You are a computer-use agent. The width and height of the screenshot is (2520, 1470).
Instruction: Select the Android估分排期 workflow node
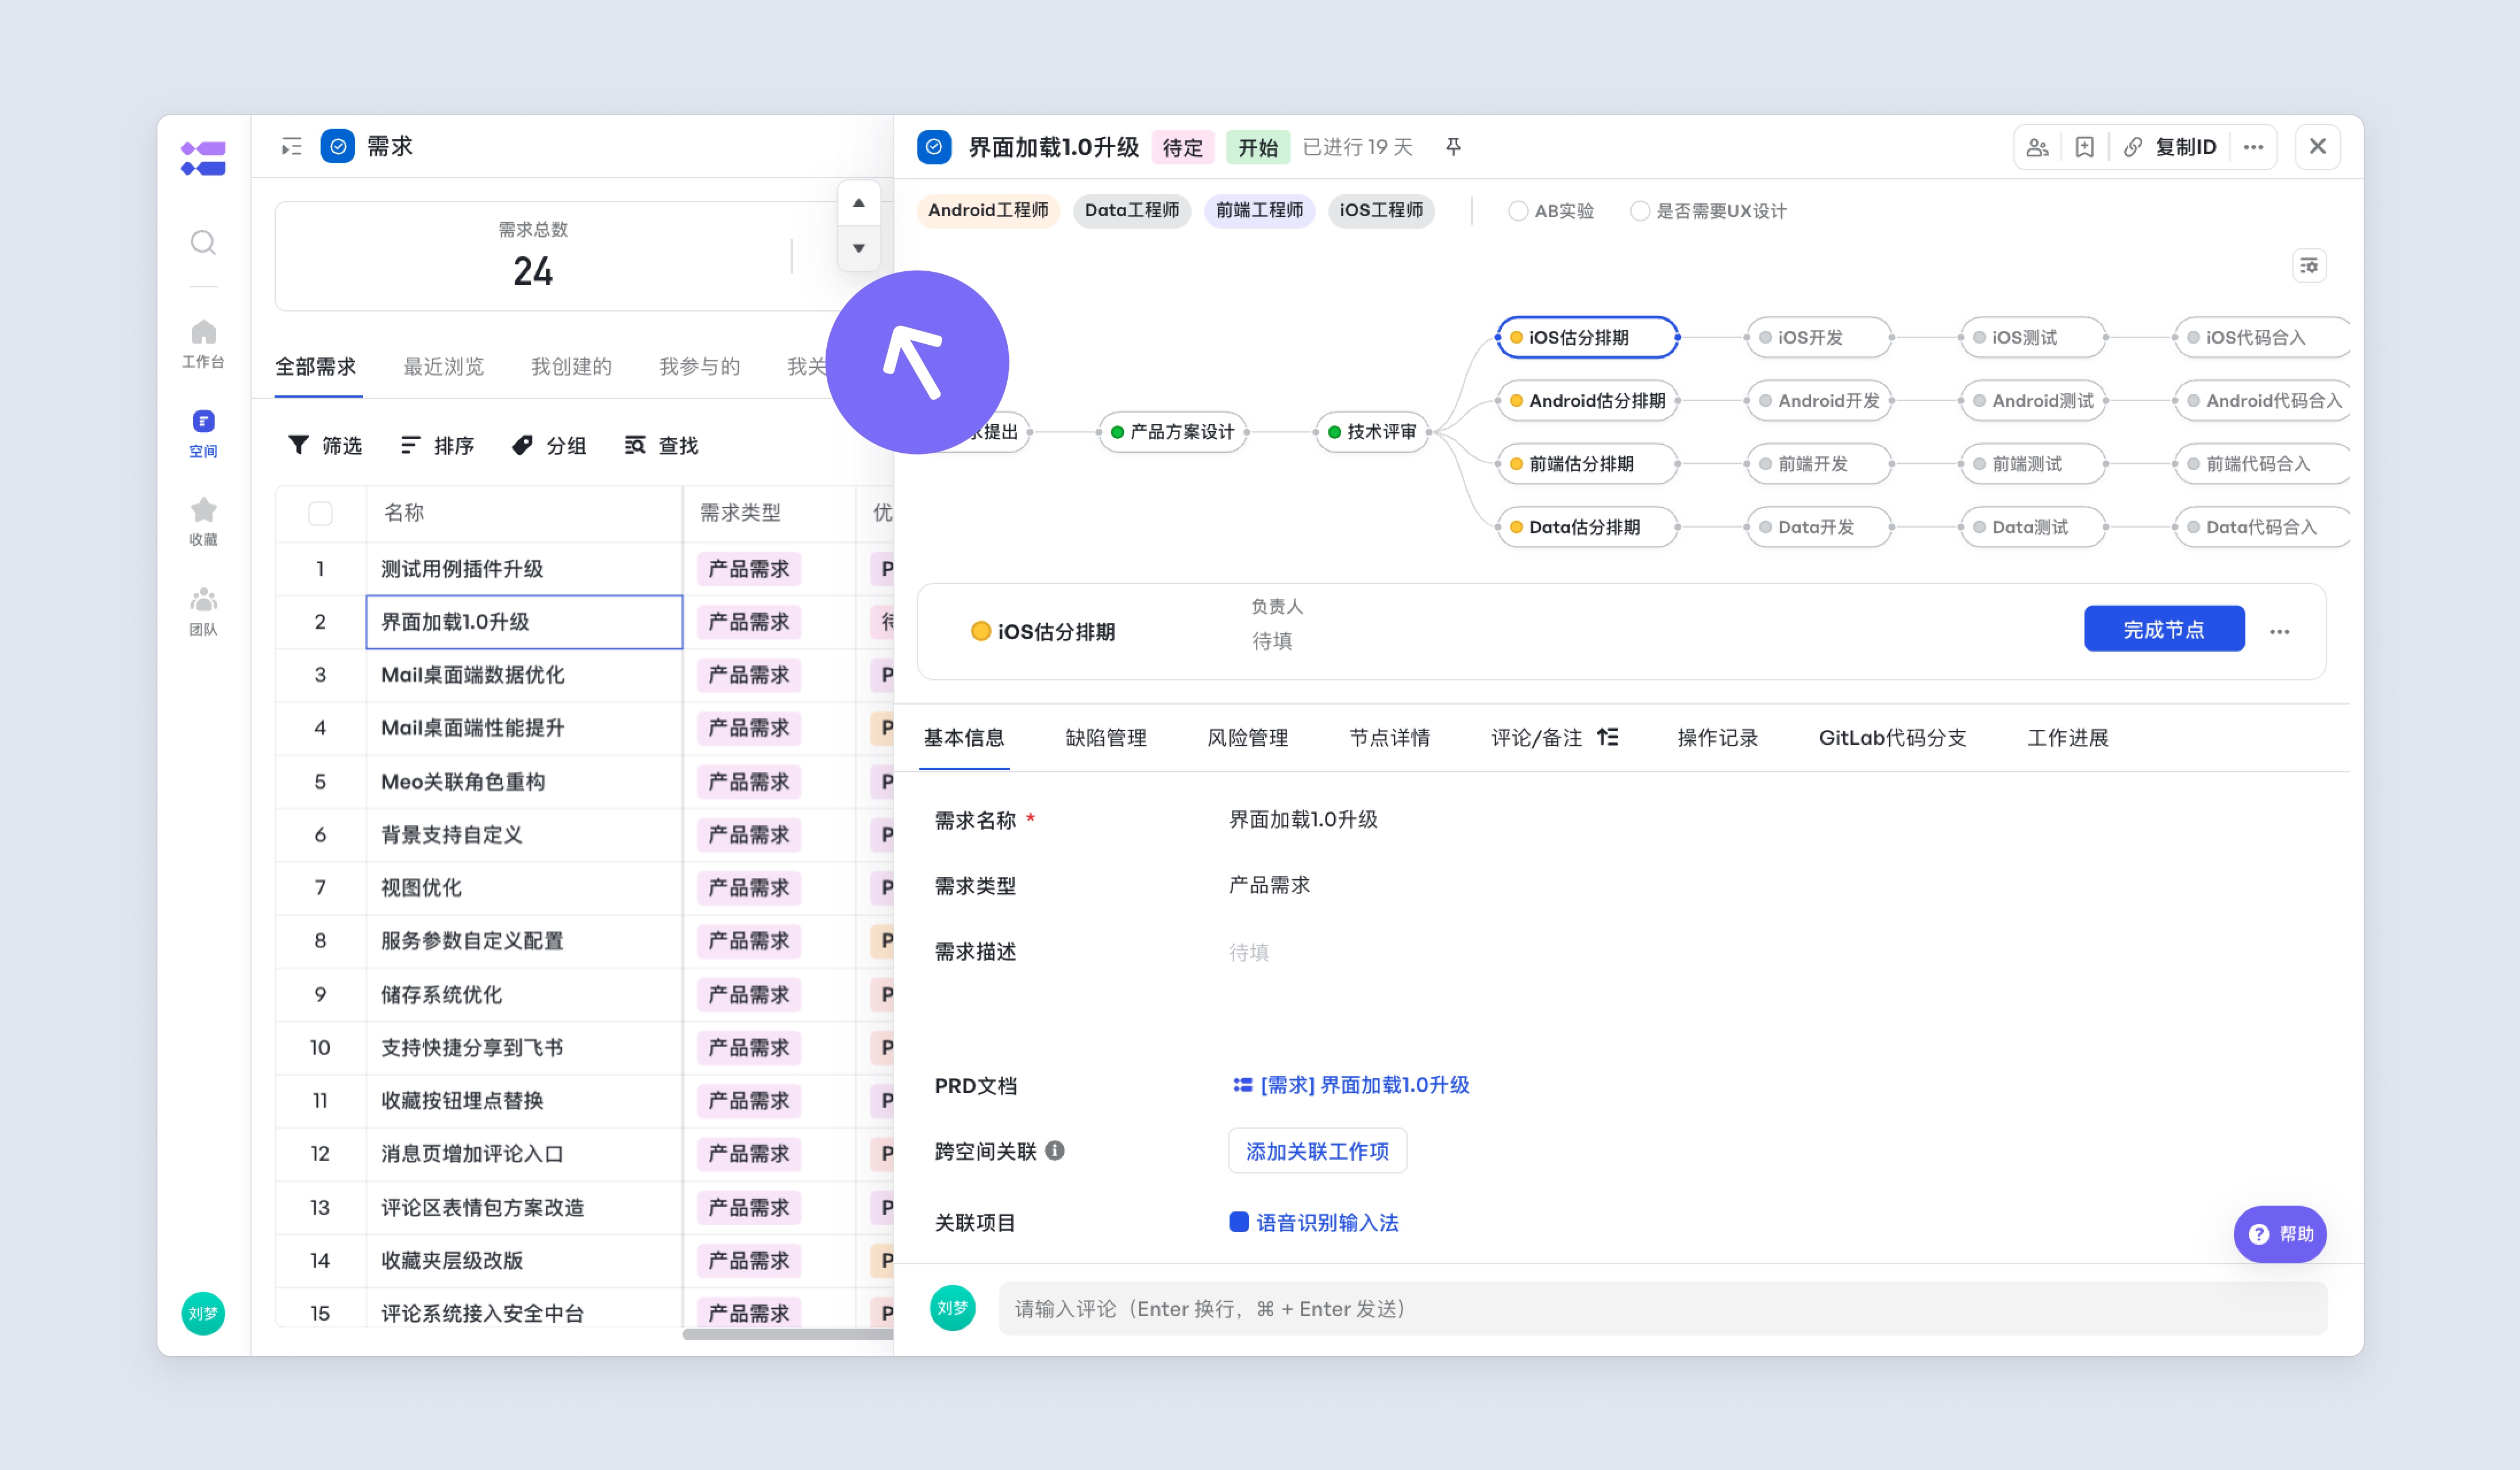click(1587, 400)
